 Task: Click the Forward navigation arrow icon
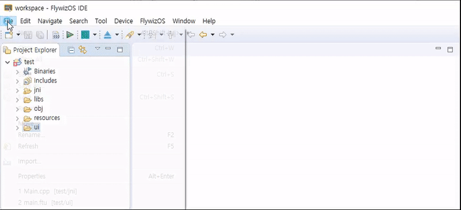pos(223,35)
